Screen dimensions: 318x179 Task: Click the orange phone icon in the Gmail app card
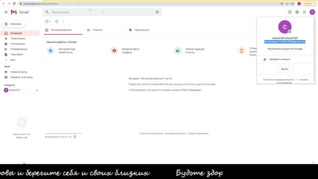pos(241,51)
